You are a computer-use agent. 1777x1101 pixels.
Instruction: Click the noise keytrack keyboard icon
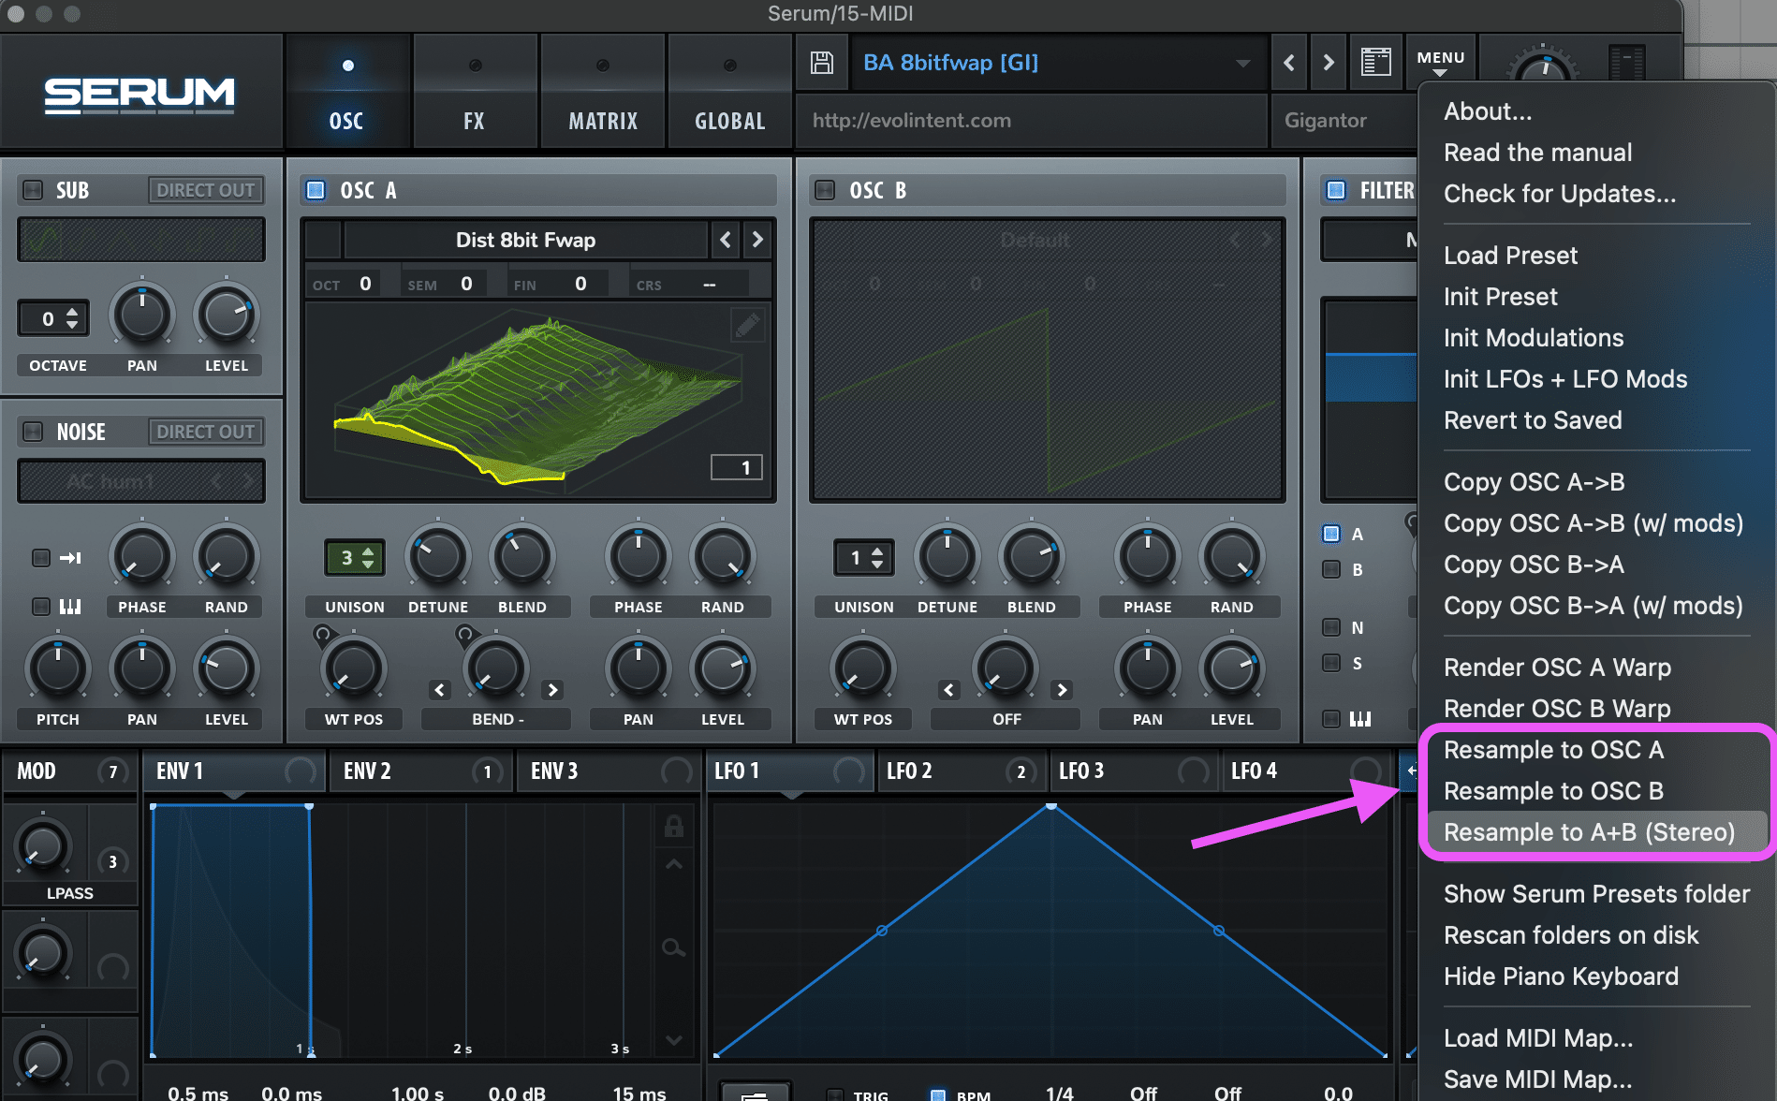coord(70,607)
